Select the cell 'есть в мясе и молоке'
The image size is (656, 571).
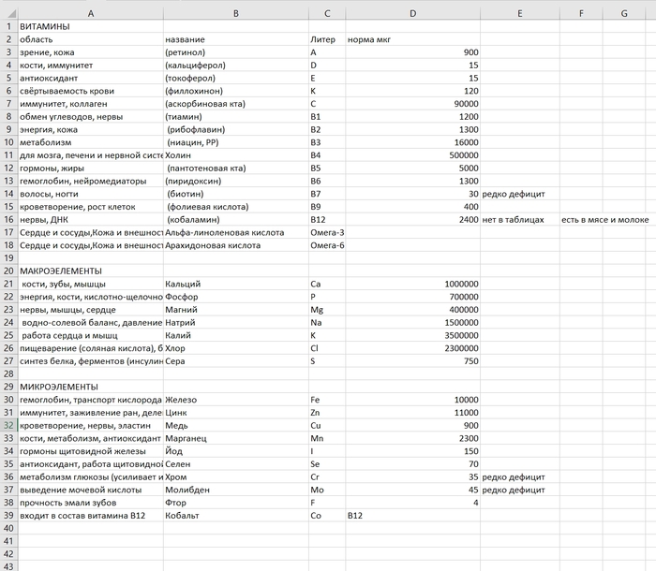coord(605,220)
